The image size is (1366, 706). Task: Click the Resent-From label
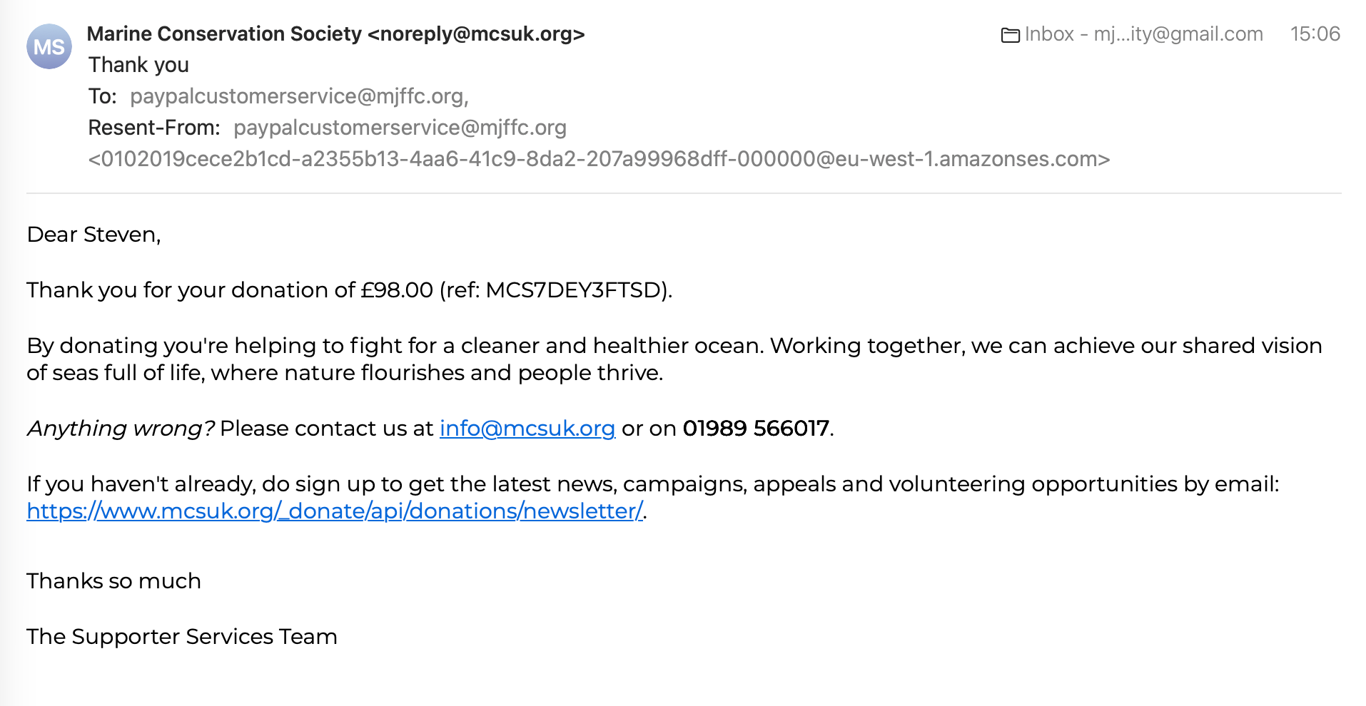pos(154,128)
